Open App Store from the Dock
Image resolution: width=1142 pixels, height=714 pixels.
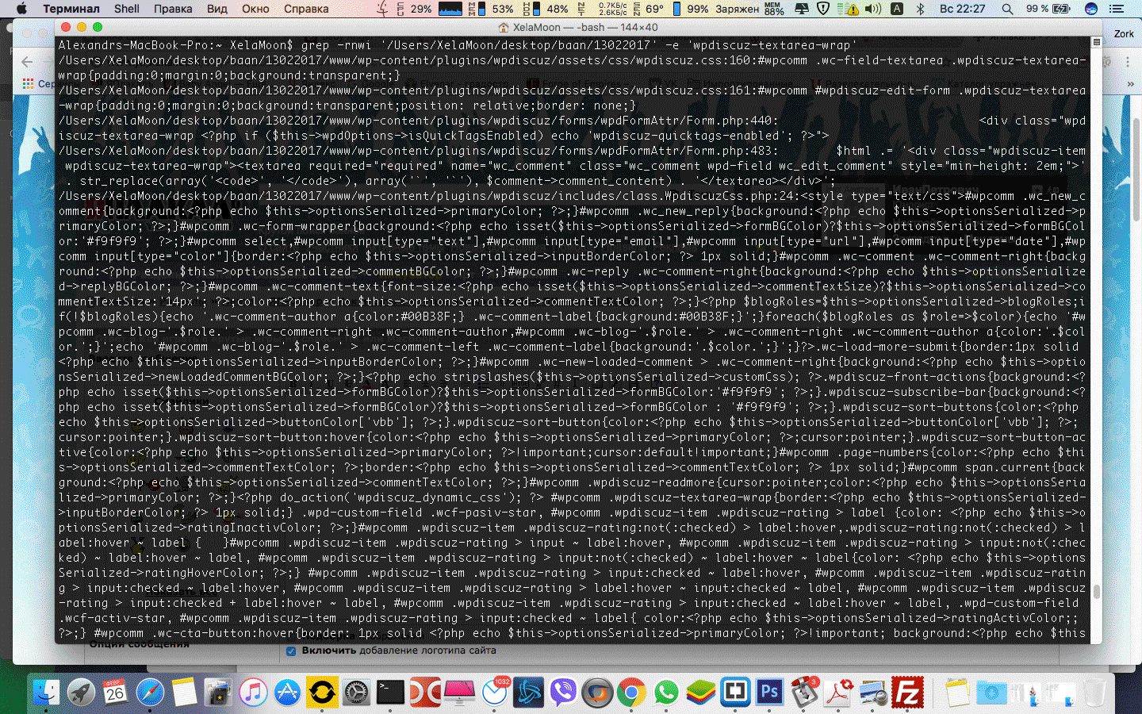(x=287, y=693)
